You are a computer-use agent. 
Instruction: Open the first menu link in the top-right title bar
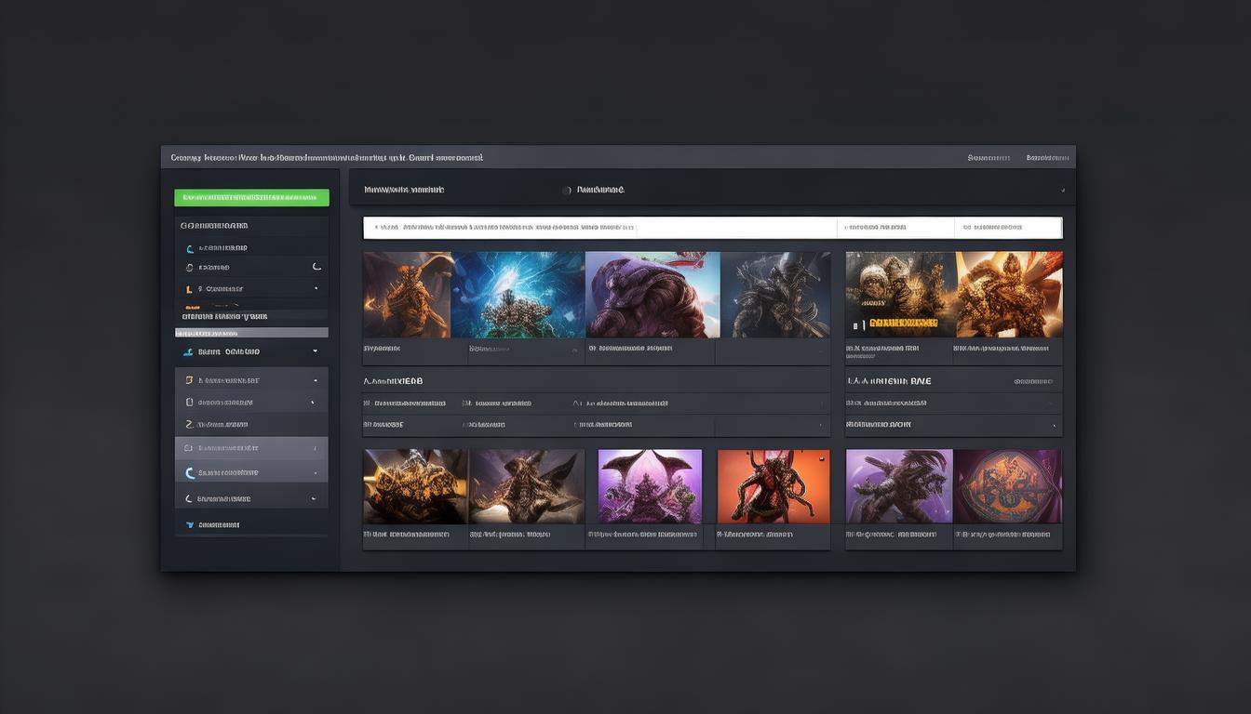(x=988, y=158)
